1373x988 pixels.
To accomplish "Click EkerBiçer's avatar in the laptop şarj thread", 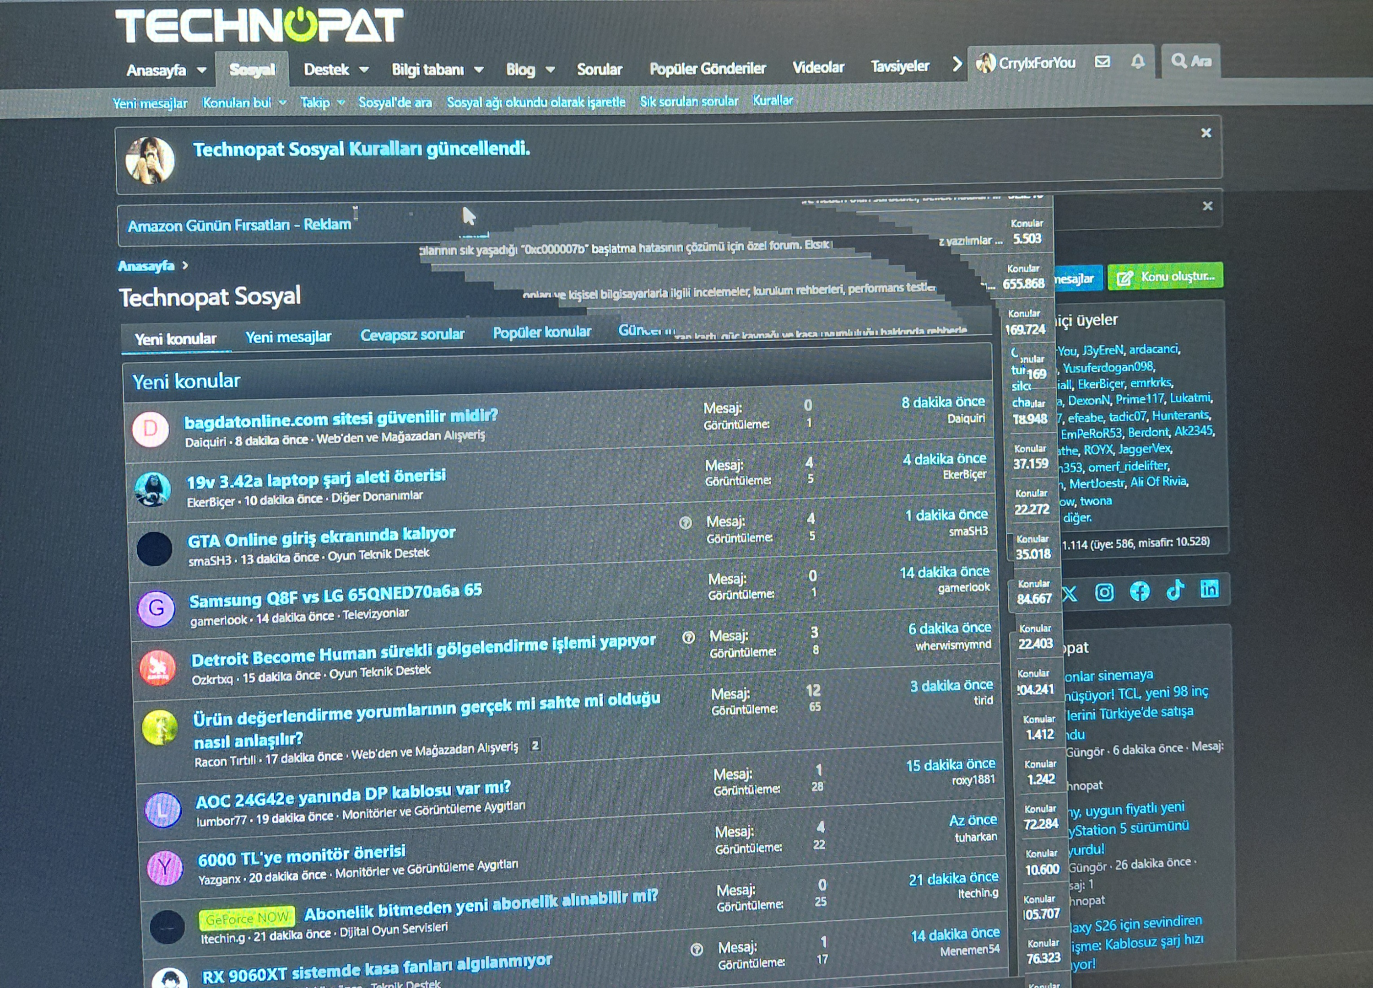I will click(152, 489).
